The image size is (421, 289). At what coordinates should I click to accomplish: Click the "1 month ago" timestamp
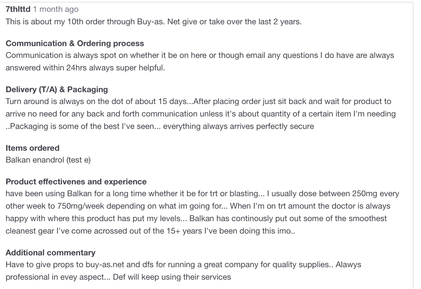tap(56, 9)
